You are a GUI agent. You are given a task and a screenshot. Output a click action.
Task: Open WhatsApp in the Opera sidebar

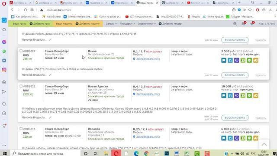tap(4, 51)
